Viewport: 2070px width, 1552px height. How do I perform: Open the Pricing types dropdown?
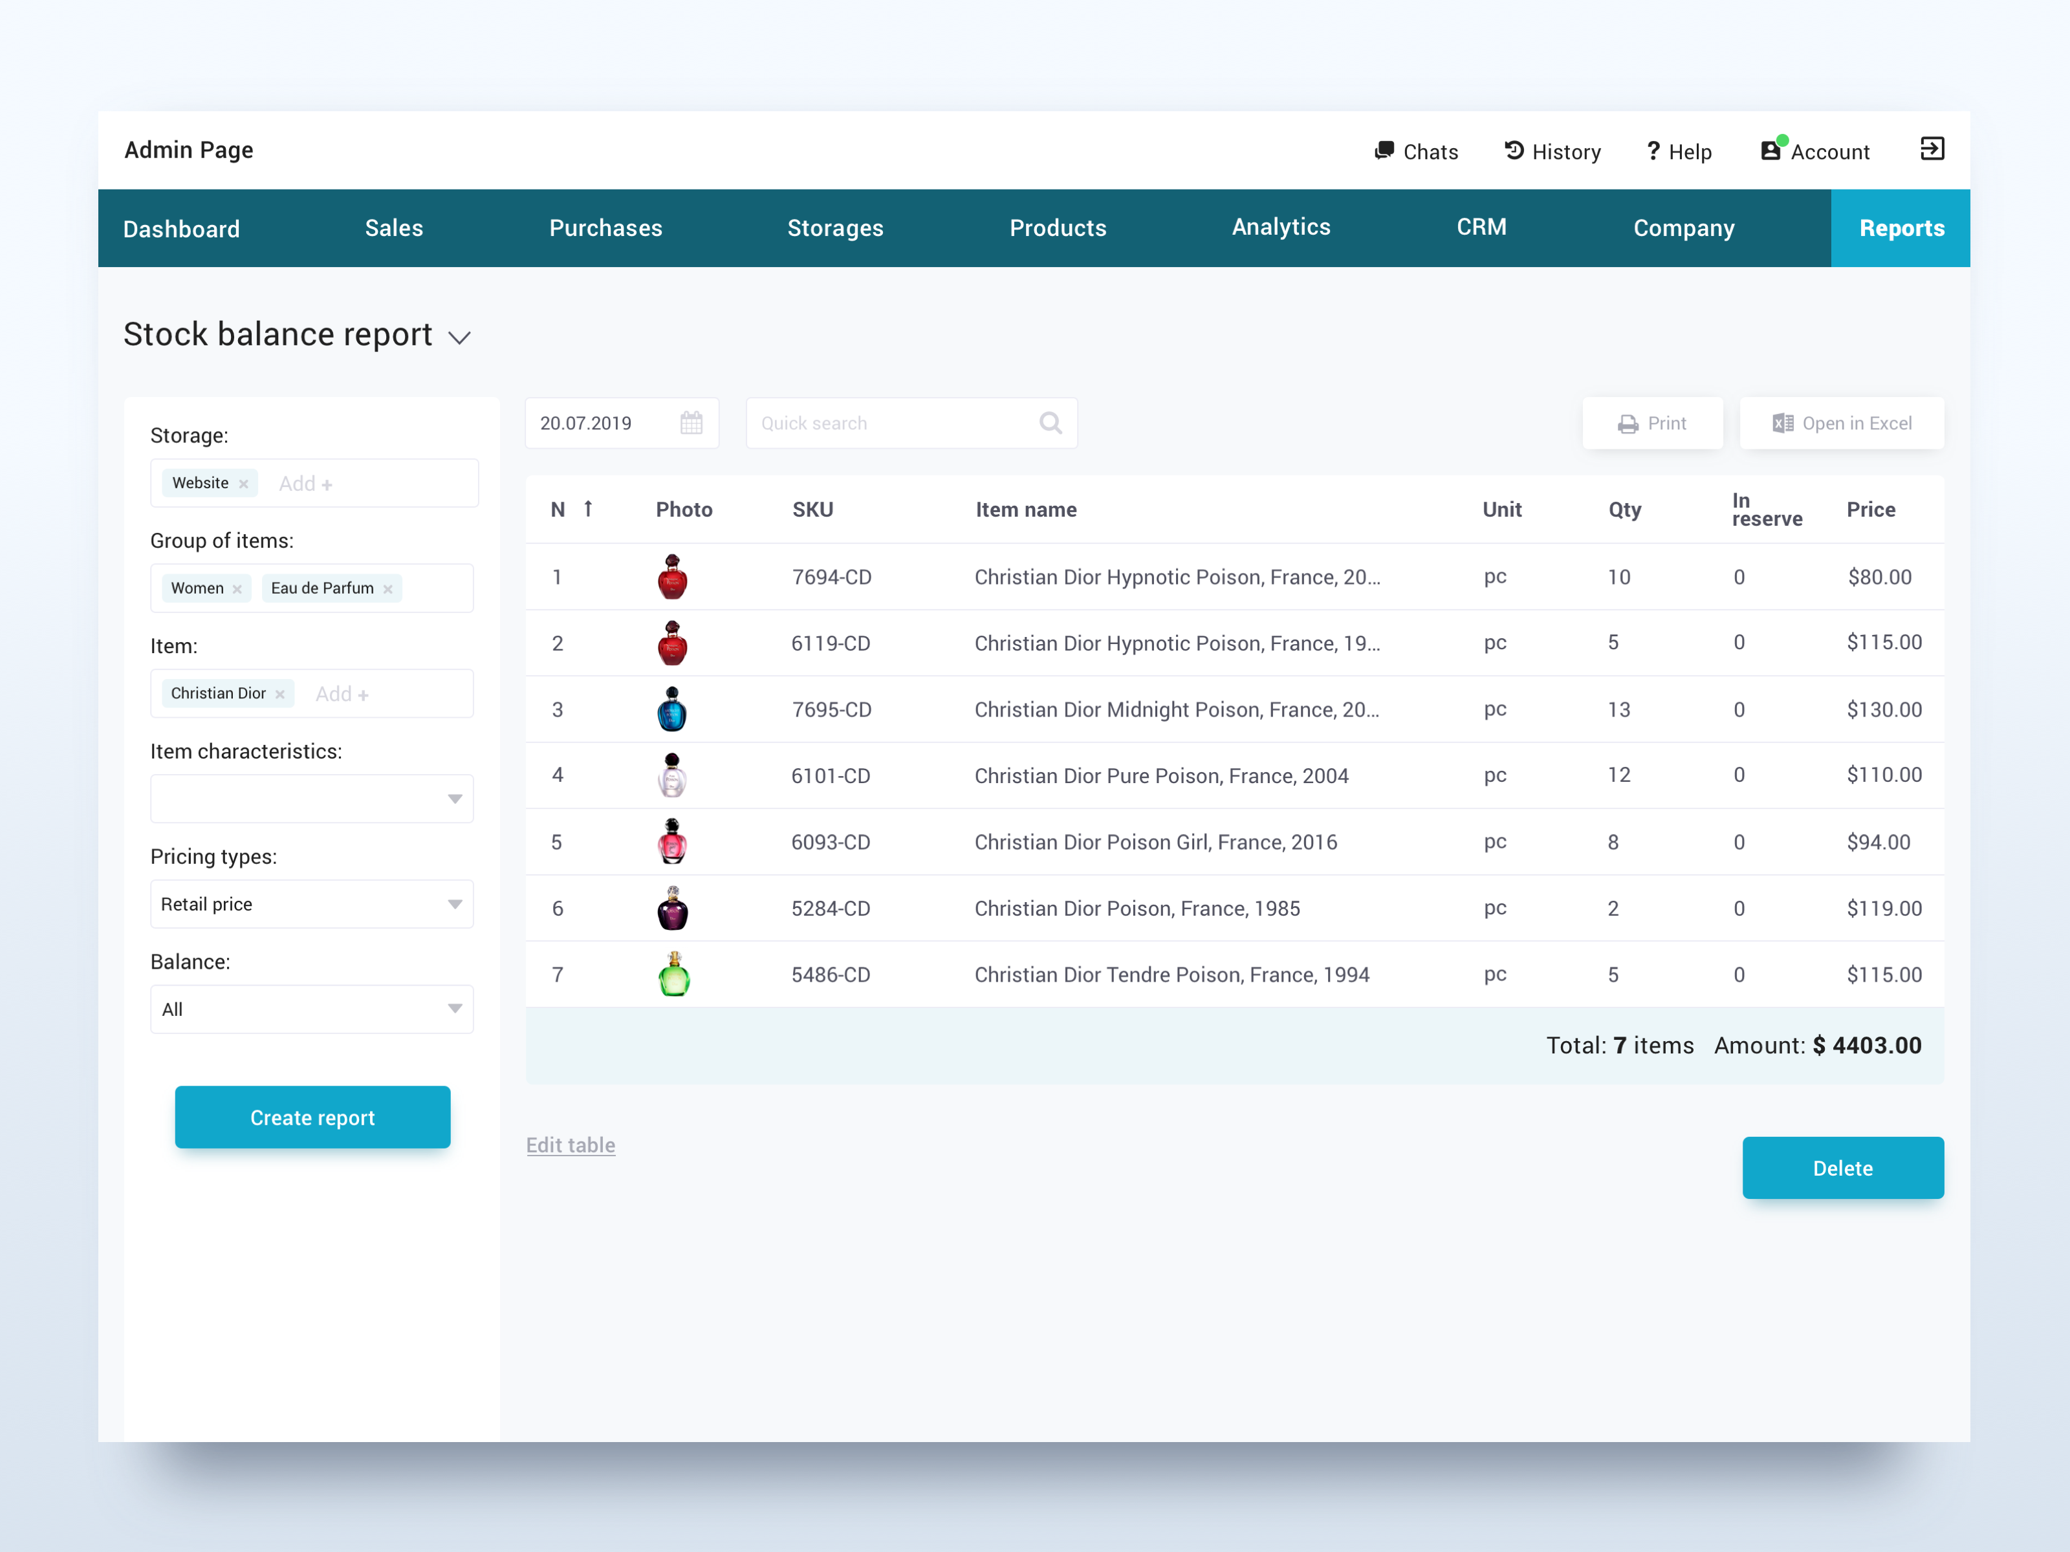456,903
